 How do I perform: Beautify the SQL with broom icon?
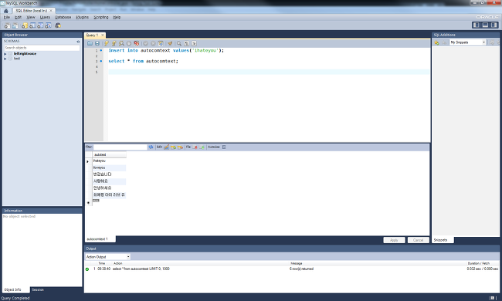point(170,43)
